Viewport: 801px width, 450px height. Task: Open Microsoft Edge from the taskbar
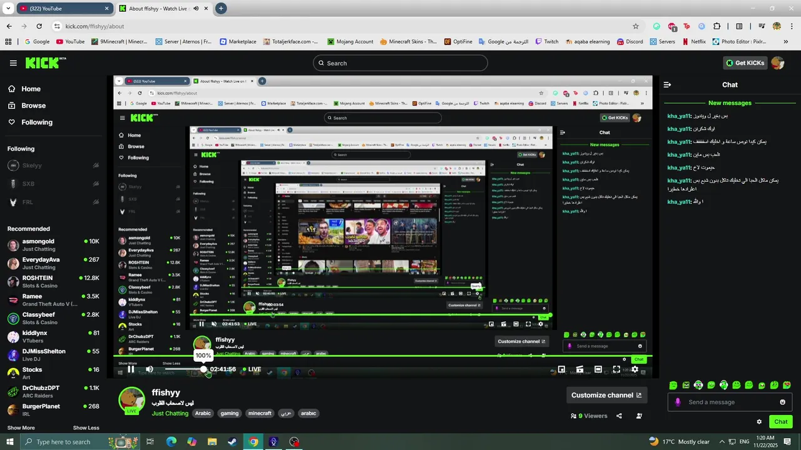pos(171,442)
